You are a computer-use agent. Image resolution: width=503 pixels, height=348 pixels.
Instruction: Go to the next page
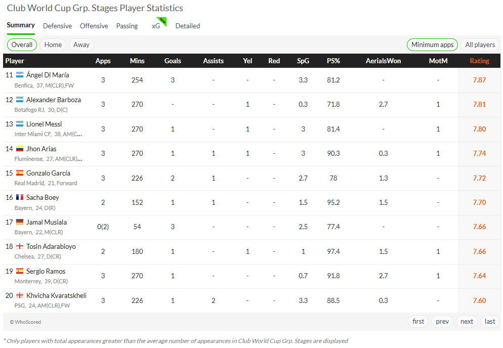coord(467,321)
